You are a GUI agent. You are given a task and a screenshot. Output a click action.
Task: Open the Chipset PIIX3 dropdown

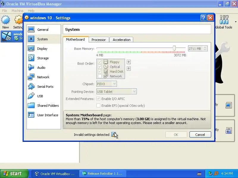click(x=107, y=84)
